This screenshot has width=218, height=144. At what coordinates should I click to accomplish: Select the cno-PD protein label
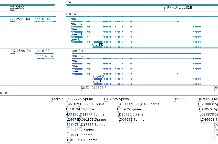[x=98, y=76]
